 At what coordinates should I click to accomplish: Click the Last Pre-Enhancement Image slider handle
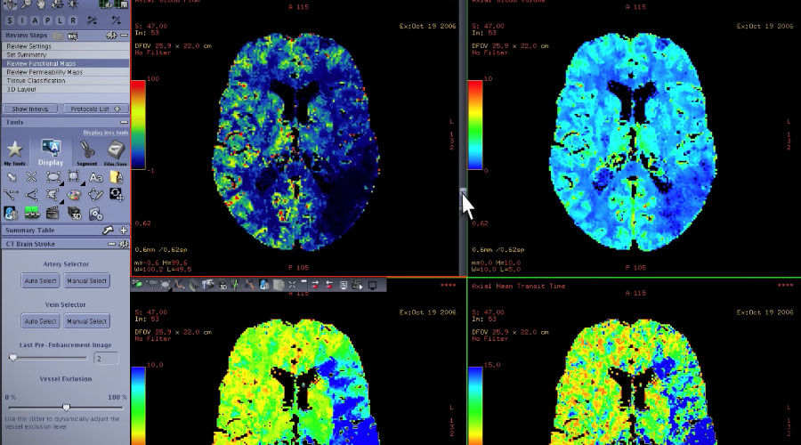point(13,358)
